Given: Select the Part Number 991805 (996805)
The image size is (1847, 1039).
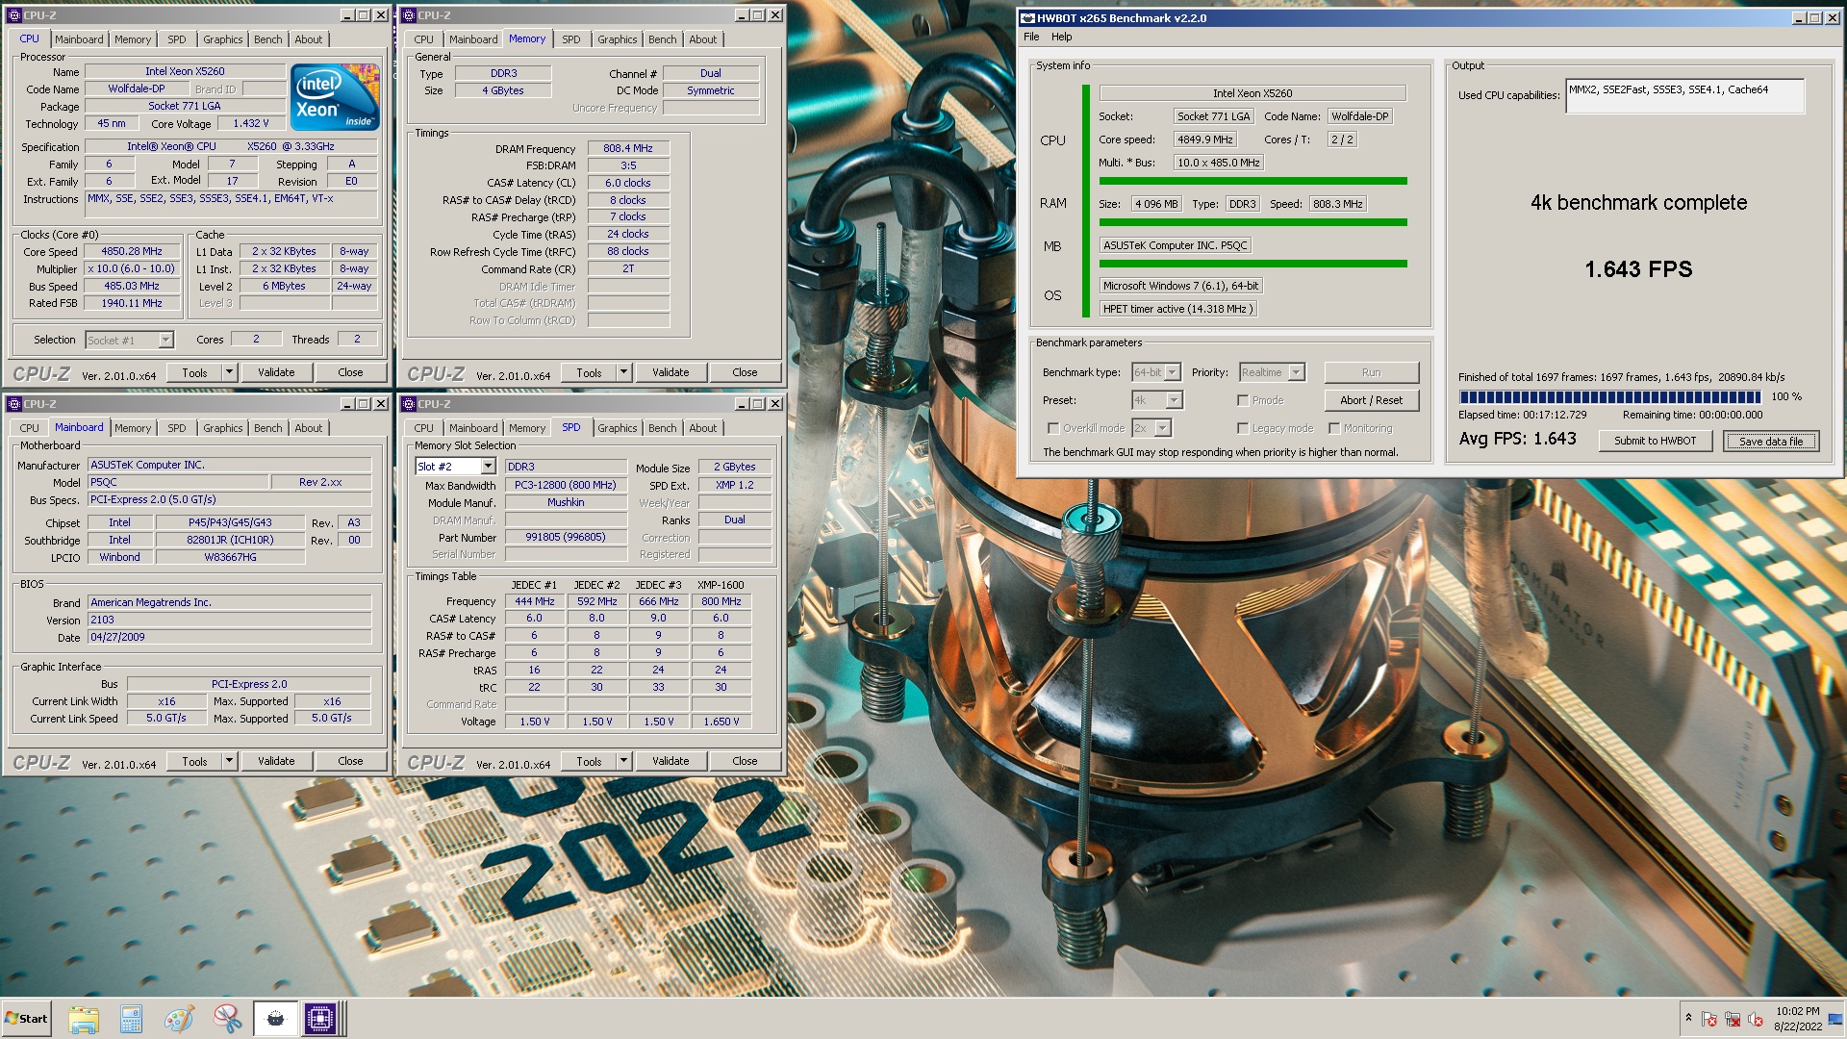Looking at the screenshot, I should pyautogui.click(x=566, y=538).
